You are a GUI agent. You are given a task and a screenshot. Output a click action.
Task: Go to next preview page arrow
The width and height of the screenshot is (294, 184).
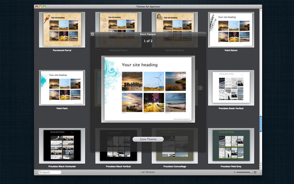coord(200,88)
